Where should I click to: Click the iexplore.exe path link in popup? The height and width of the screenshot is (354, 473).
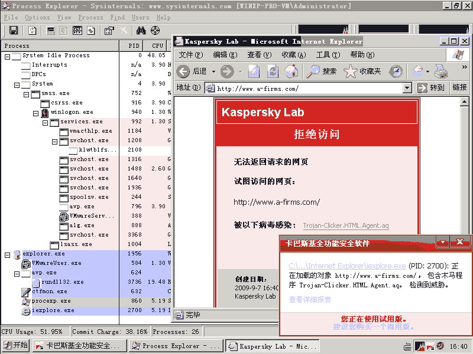(x=347, y=266)
